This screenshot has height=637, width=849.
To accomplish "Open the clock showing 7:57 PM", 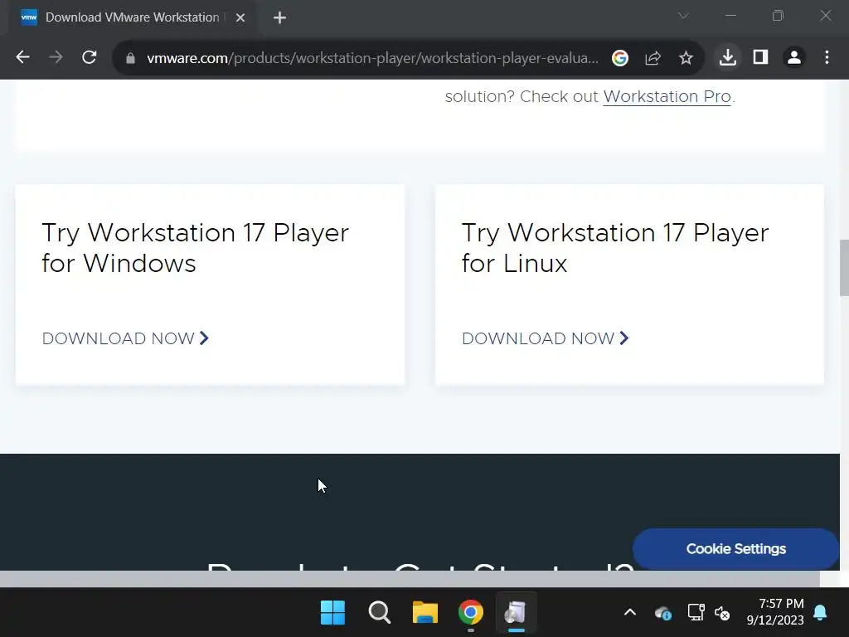I will (x=775, y=612).
